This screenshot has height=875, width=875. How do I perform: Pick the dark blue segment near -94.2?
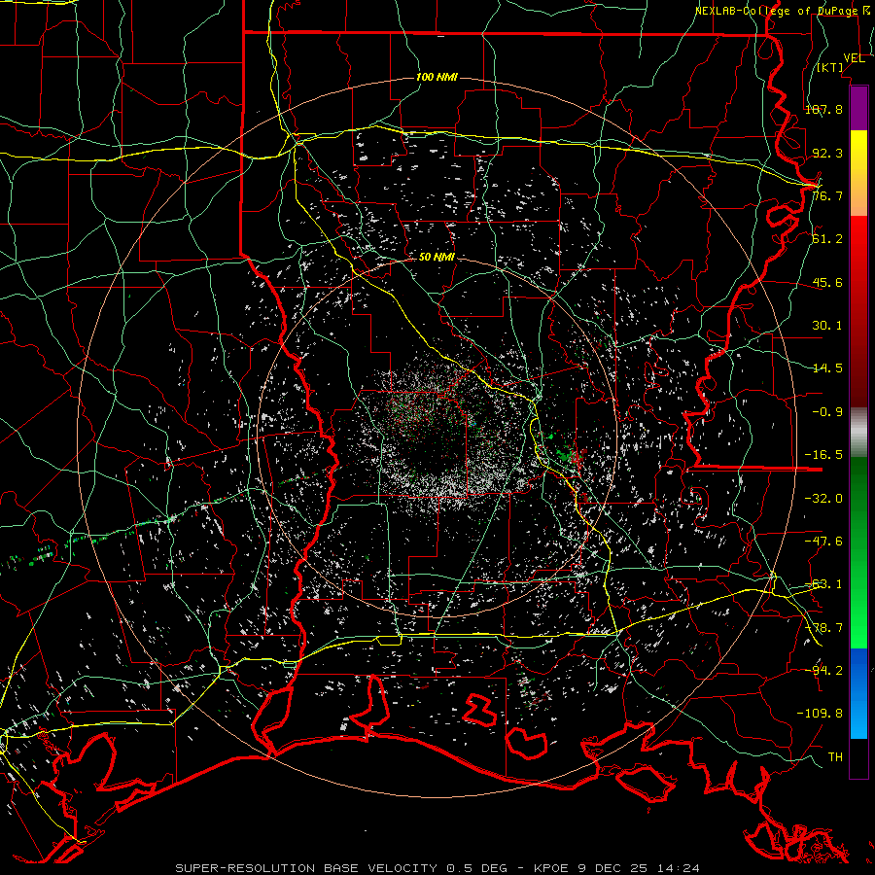coord(858,671)
